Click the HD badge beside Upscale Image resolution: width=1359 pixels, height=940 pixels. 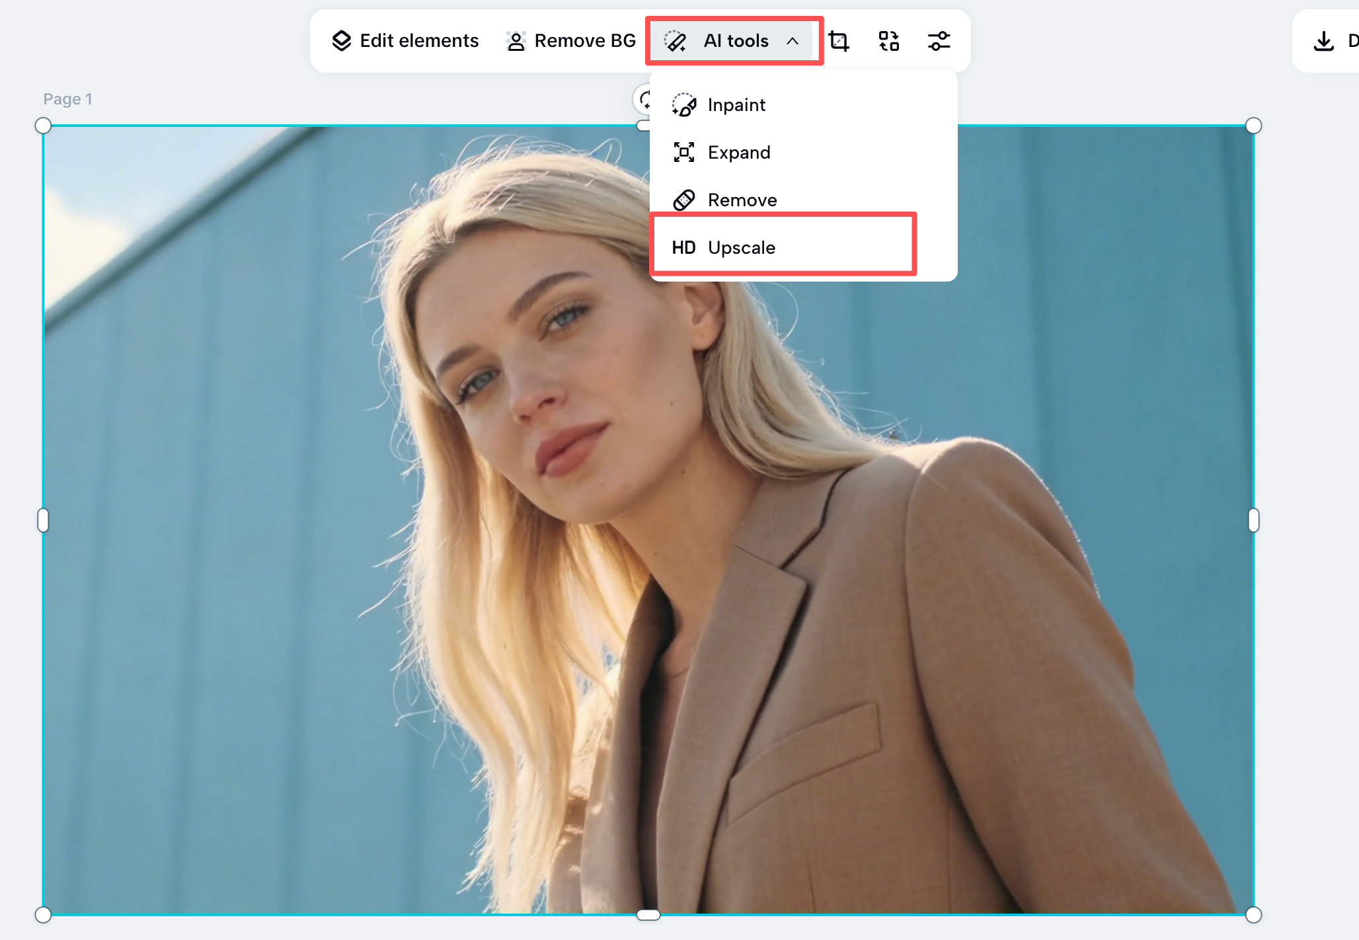click(x=684, y=247)
